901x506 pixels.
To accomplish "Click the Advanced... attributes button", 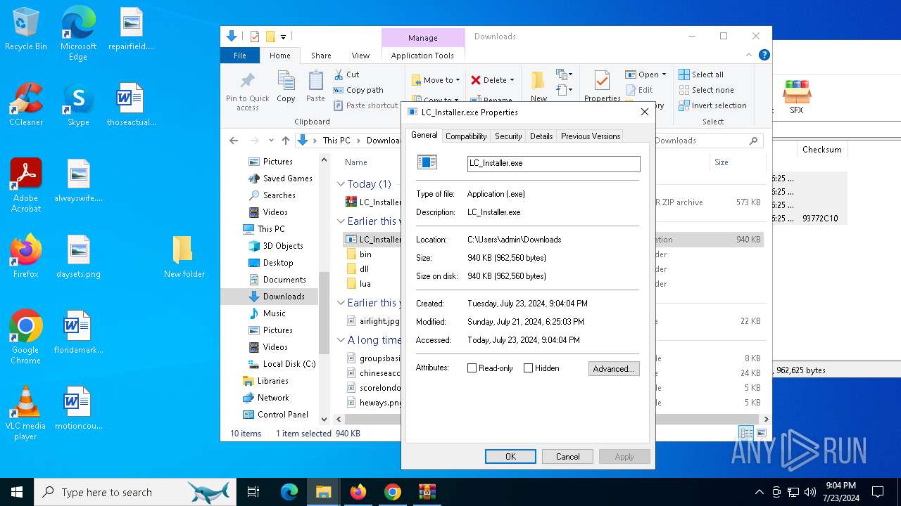I will point(614,368).
